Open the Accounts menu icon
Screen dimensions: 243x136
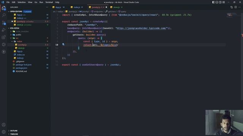click(3, 125)
